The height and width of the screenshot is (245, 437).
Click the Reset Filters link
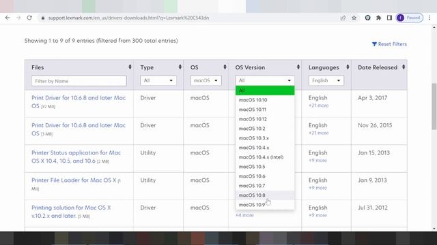coord(389,44)
